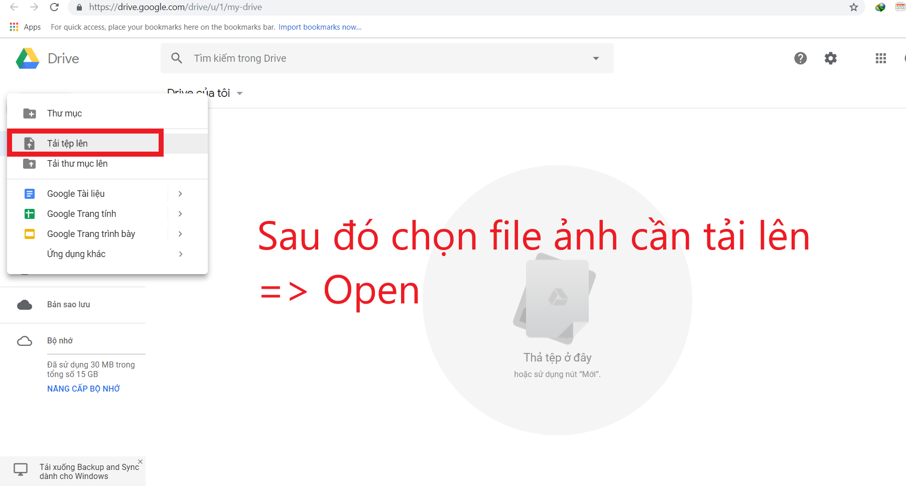Select 'Thư mục' to create a folder
The height and width of the screenshot is (486, 906).
pyautogui.click(x=64, y=113)
